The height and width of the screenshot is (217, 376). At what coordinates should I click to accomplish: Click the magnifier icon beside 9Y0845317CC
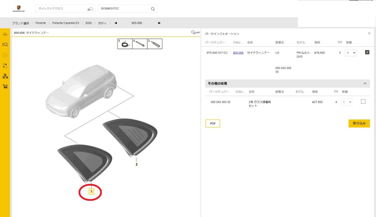(153, 9)
